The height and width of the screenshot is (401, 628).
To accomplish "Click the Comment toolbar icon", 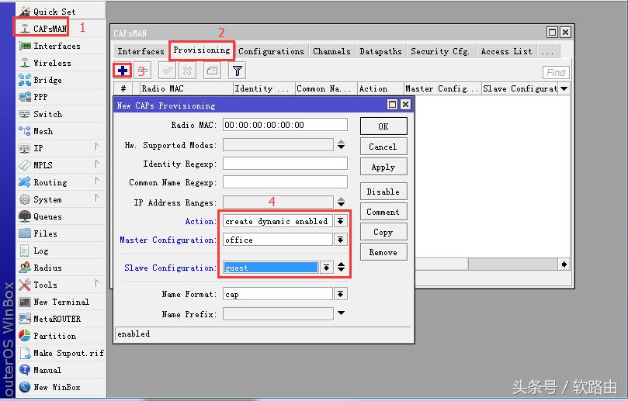I will [x=212, y=71].
